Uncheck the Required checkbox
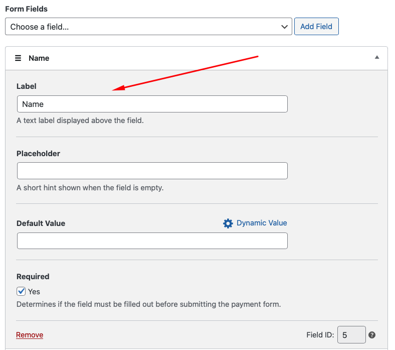 tap(21, 291)
